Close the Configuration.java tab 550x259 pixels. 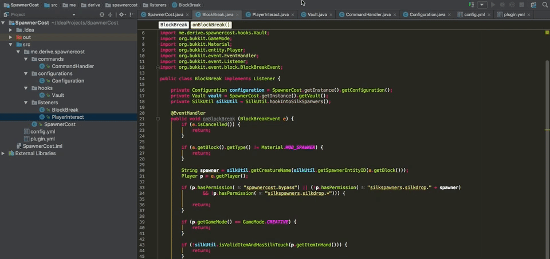tap(449, 15)
